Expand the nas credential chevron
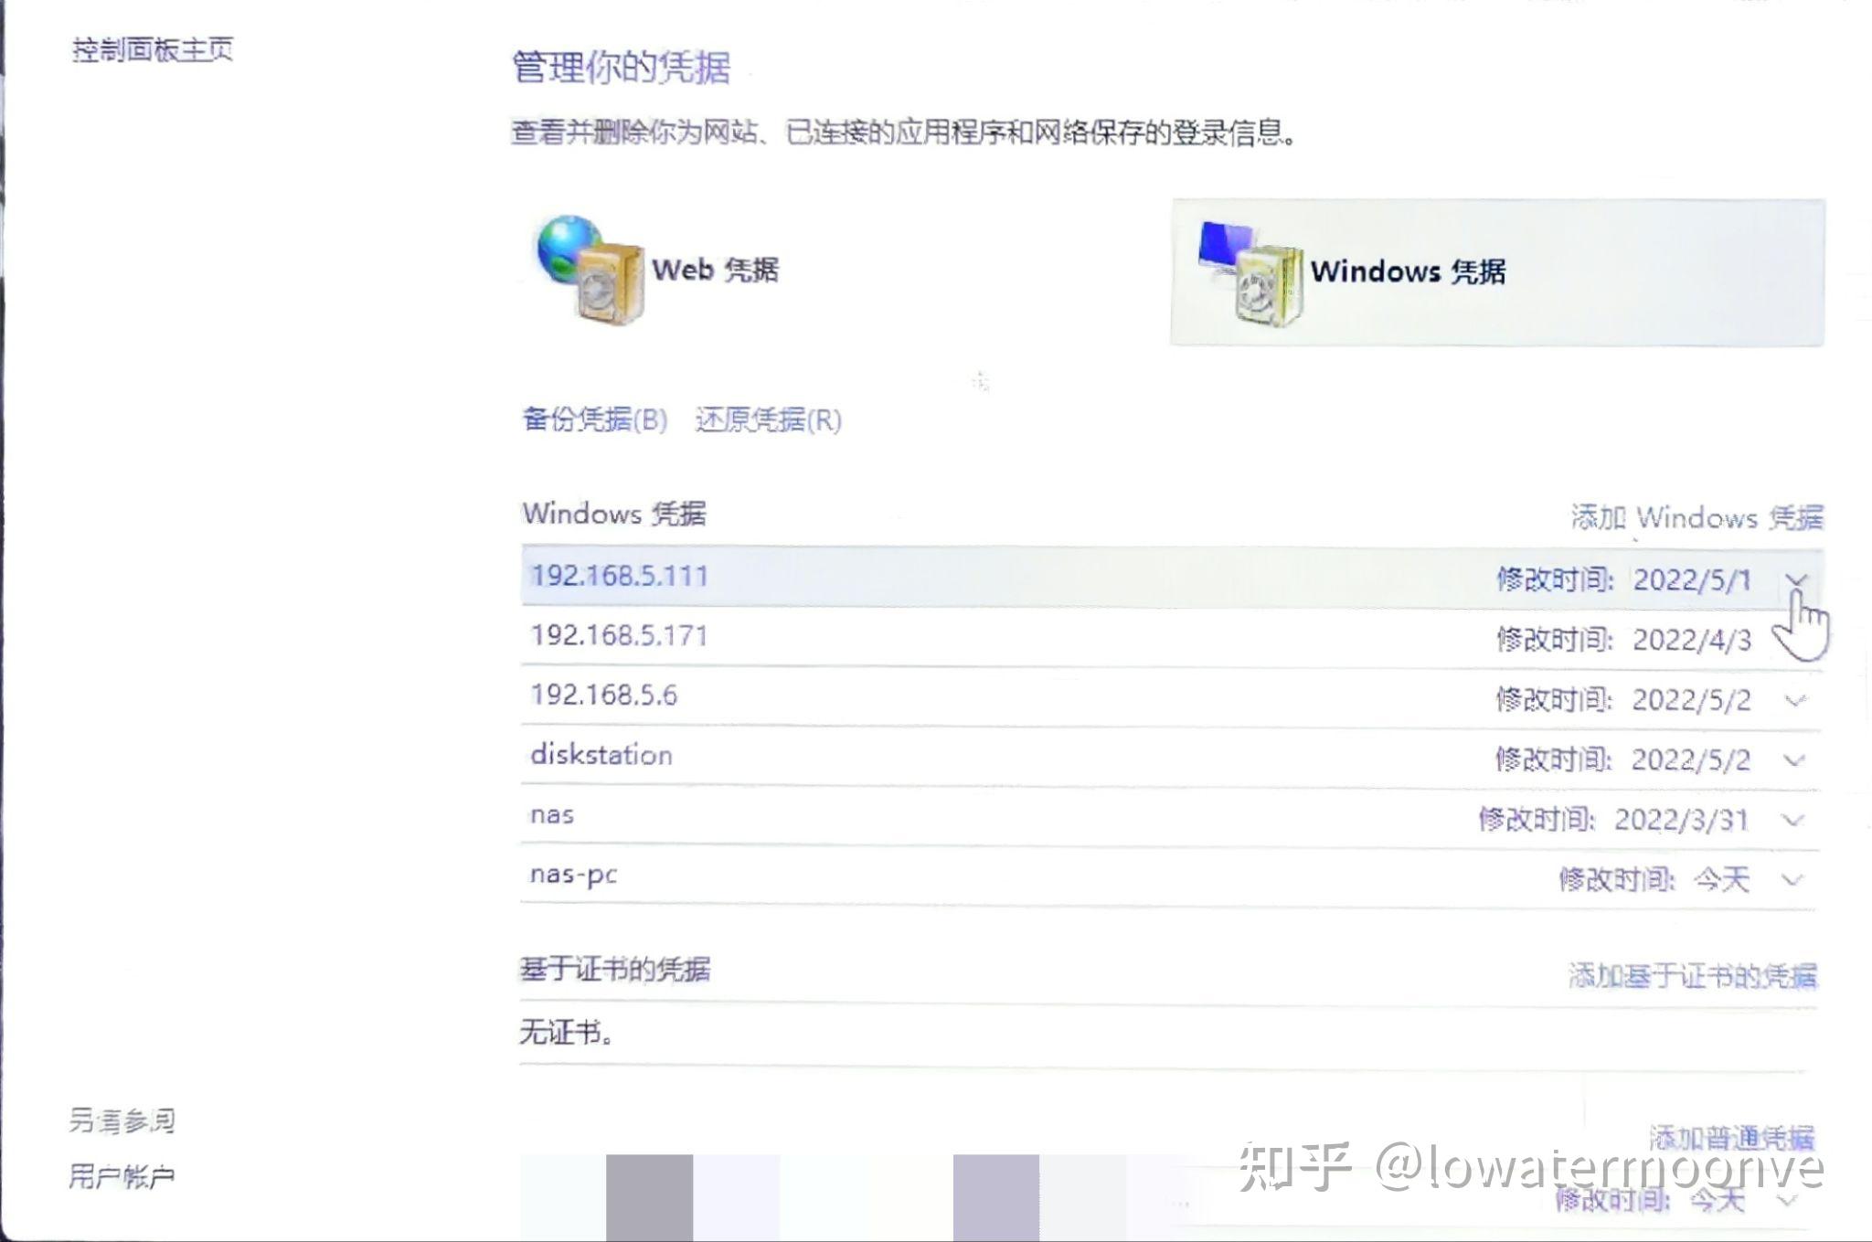The image size is (1872, 1242). click(x=1793, y=820)
